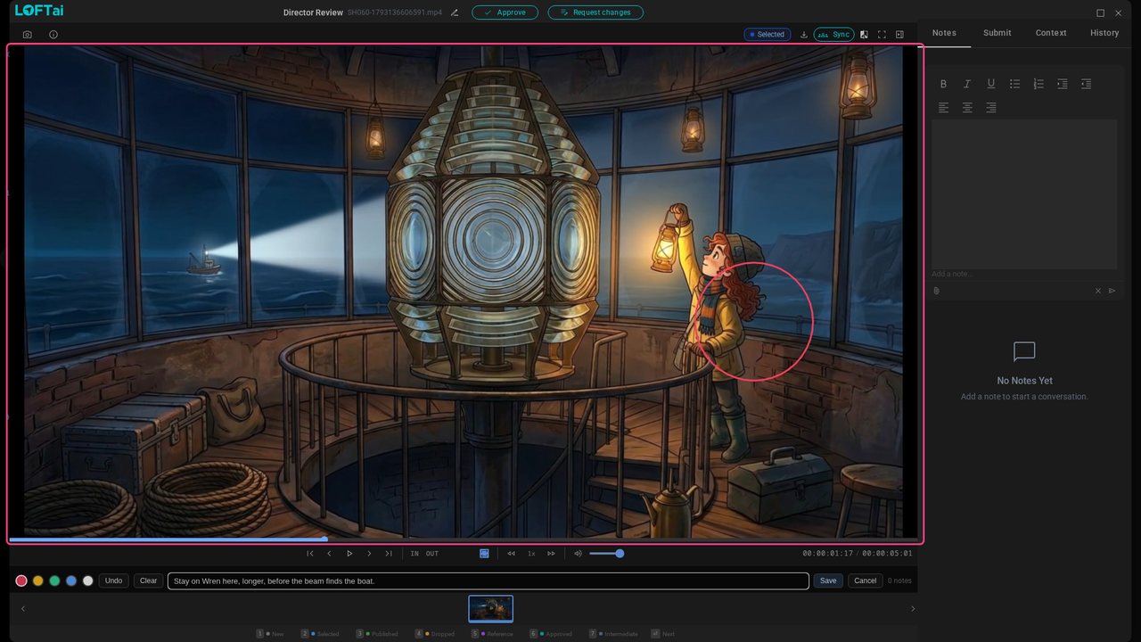
Task: Click the pencil edit icon beside the filename
Action: click(x=455, y=12)
